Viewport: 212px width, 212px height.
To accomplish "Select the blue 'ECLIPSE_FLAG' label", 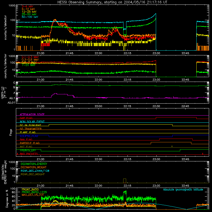I will point(29,136).
